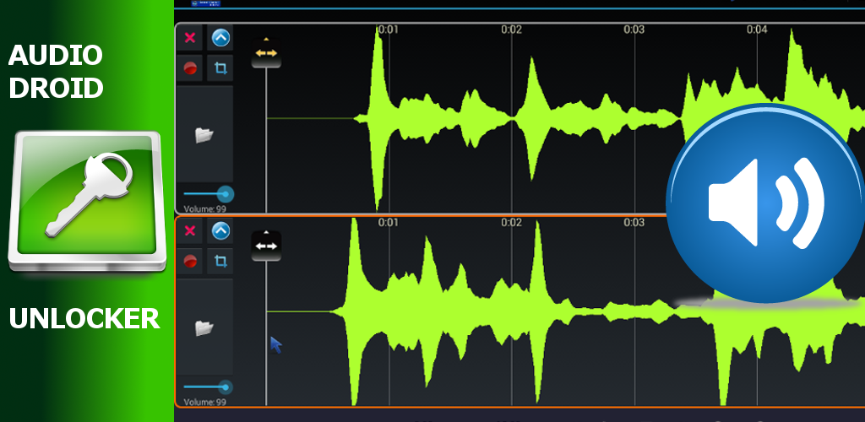Remove the bottom track with red X
The width and height of the screenshot is (865, 422).
point(190,230)
